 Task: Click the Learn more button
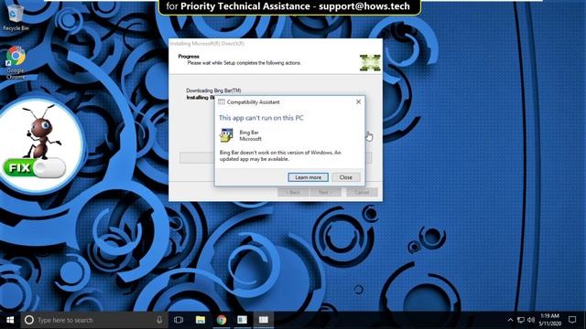coord(308,177)
